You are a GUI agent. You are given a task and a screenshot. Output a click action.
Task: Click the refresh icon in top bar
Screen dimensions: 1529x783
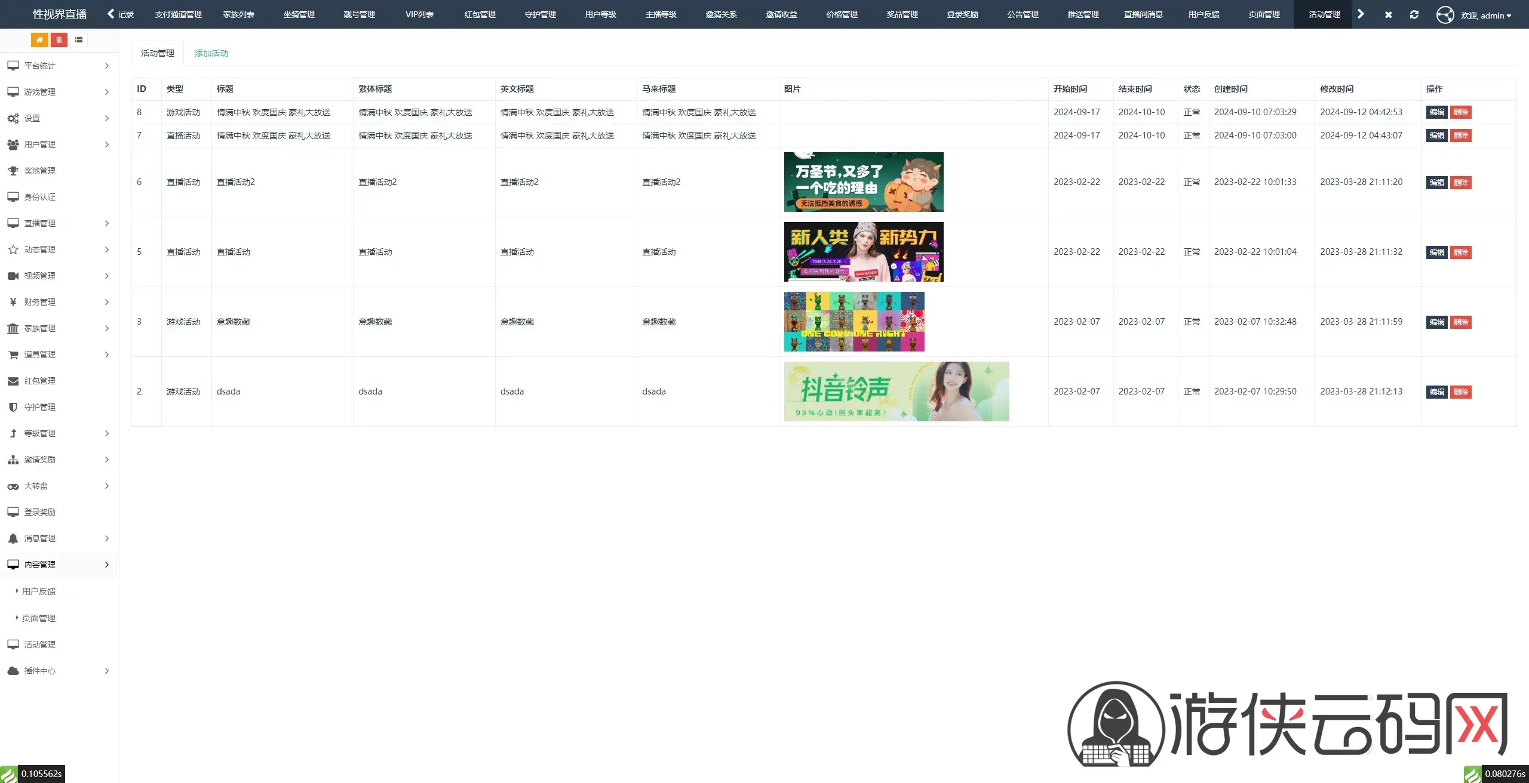(1414, 14)
